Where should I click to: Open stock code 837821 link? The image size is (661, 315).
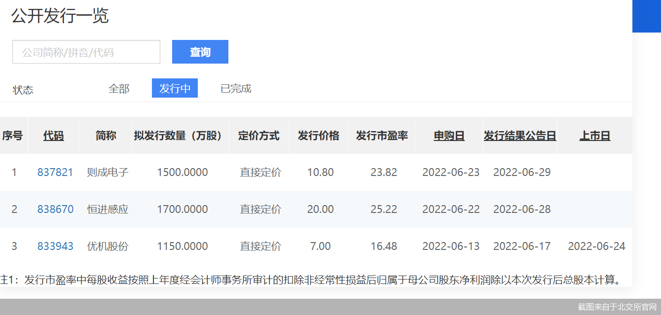[x=55, y=173]
